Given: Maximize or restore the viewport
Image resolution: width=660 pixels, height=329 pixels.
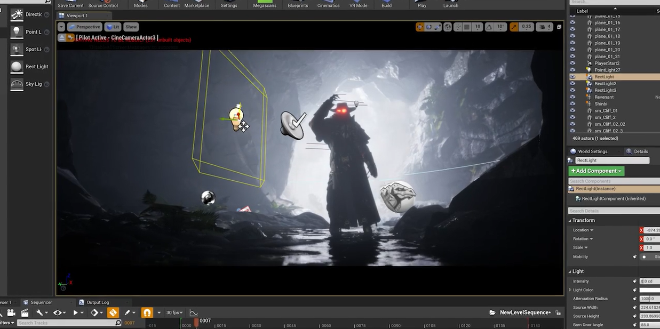Looking at the screenshot, I should pyautogui.click(x=559, y=27).
